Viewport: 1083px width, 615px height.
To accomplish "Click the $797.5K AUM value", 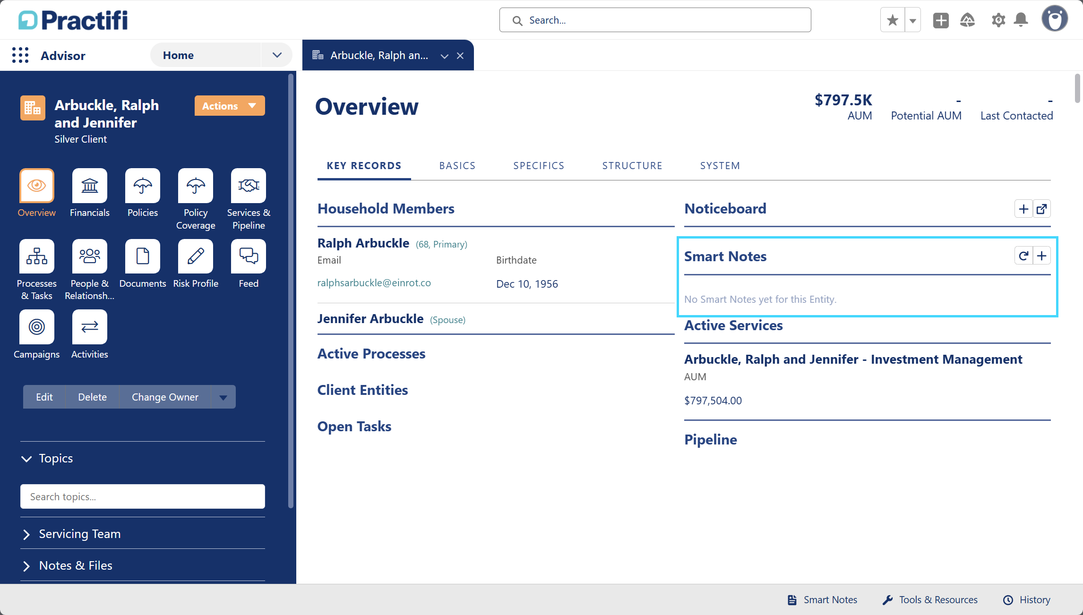I will (843, 100).
